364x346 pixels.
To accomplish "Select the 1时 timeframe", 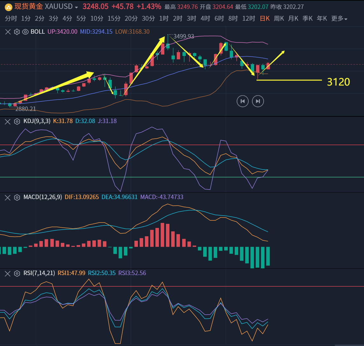I will pyautogui.click(x=164, y=18).
